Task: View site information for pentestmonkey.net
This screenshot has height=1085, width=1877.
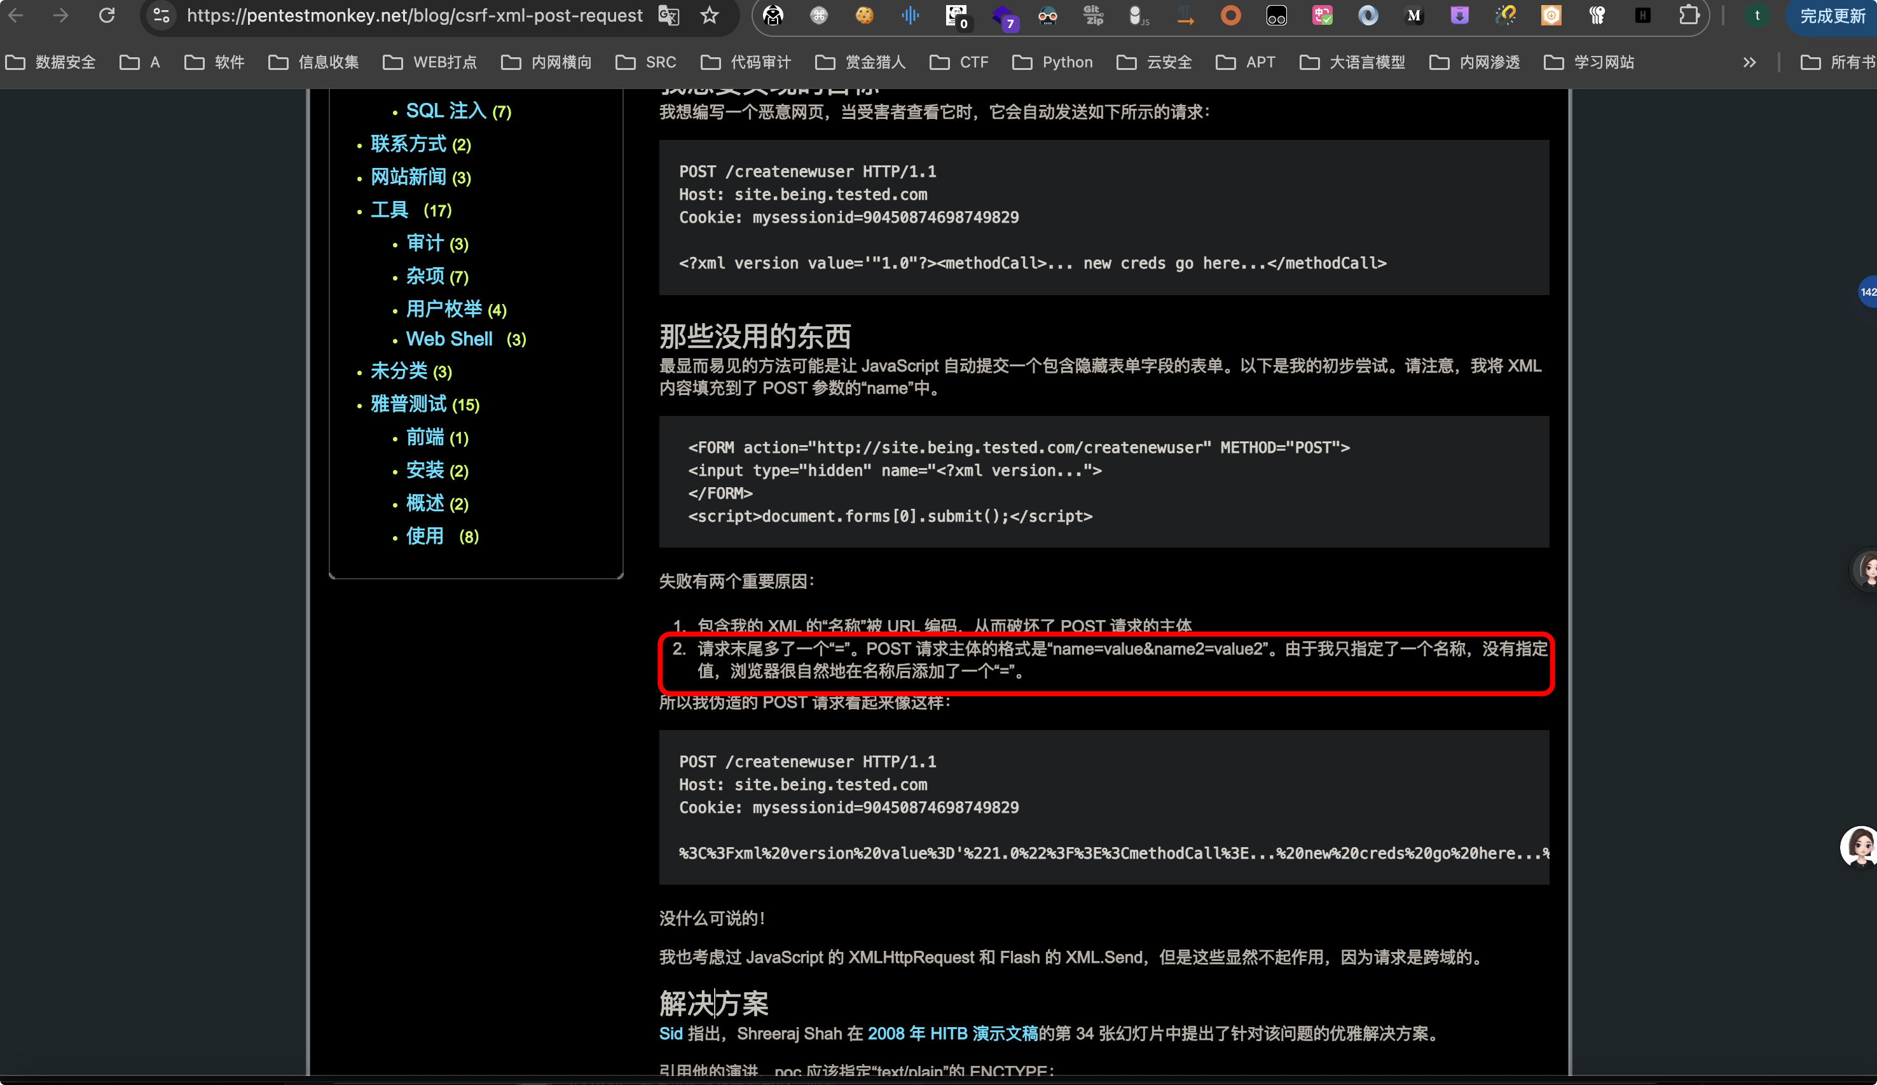Action: 161,16
